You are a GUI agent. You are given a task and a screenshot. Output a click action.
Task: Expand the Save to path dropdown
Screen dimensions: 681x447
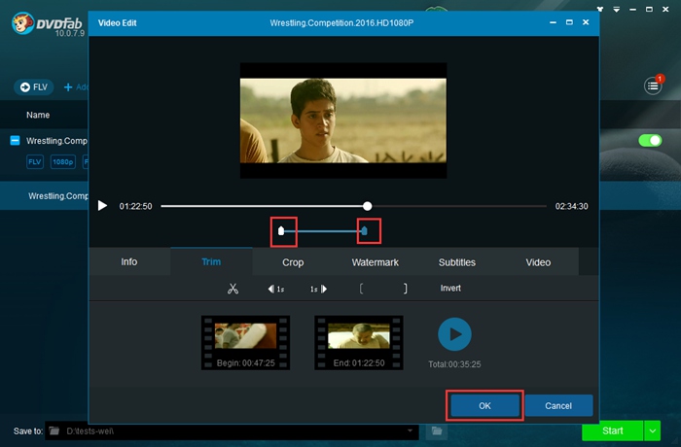pos(412,430)
